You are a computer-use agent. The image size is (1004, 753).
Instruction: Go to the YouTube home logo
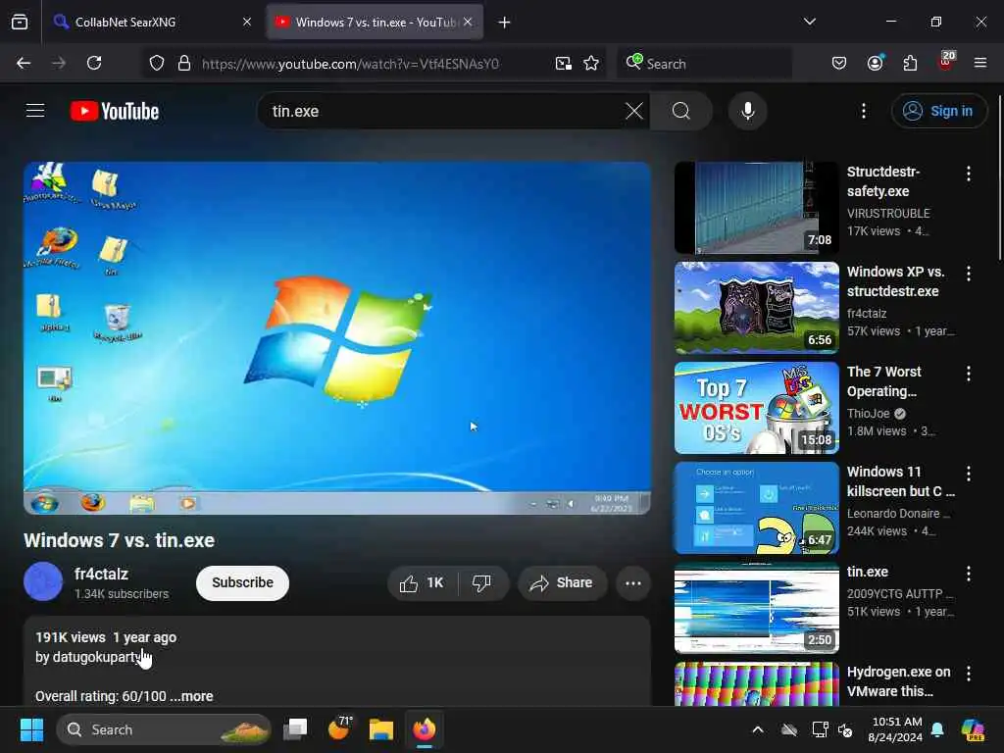(x=115, y=111)
